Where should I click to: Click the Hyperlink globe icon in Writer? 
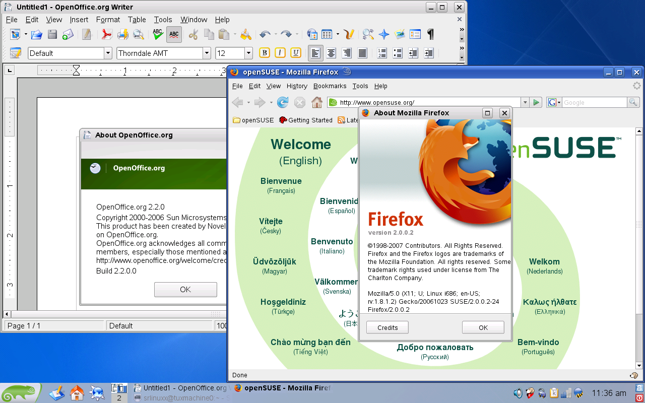pos(312,34)
